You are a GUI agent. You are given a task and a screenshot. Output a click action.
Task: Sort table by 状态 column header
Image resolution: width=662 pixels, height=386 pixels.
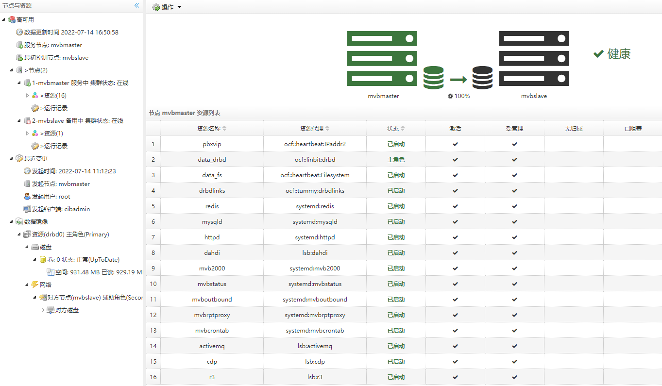395,129
